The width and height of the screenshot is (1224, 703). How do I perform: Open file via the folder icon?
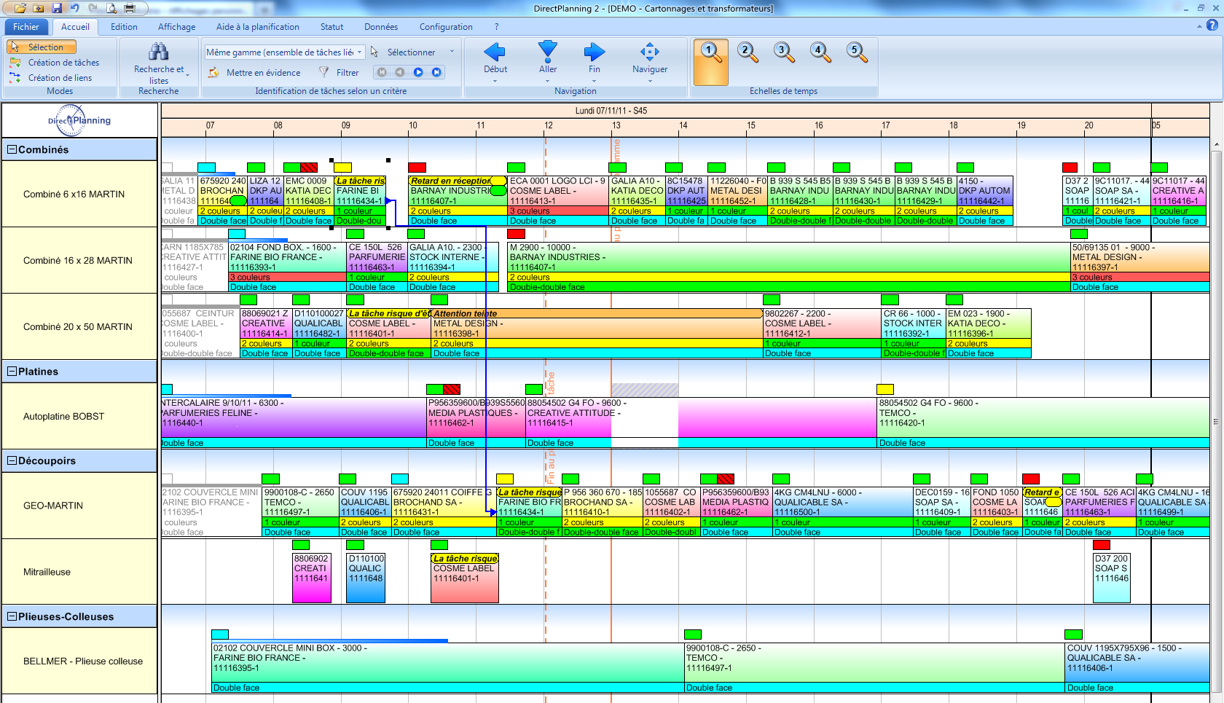(x=20, y=8)
